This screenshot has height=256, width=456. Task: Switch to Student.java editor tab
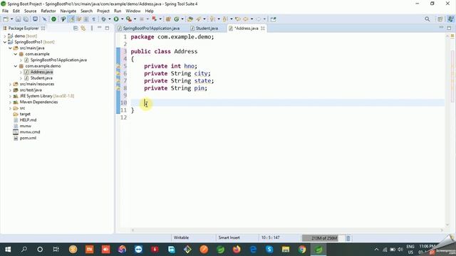click(204, 28)
